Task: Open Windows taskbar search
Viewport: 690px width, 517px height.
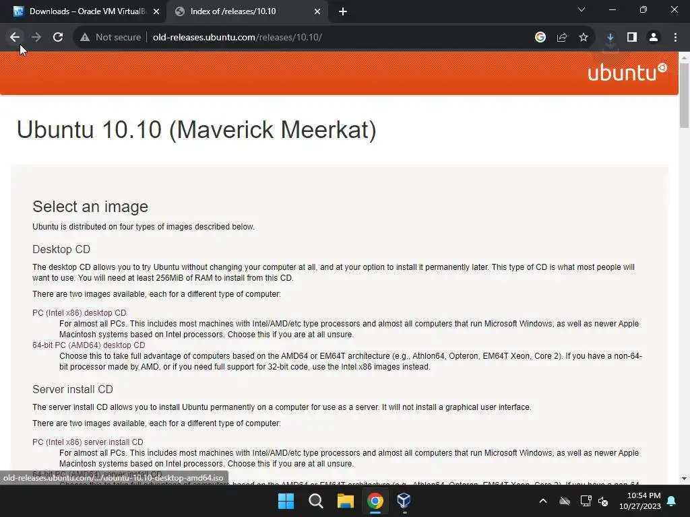Action: tap(315, 501)
